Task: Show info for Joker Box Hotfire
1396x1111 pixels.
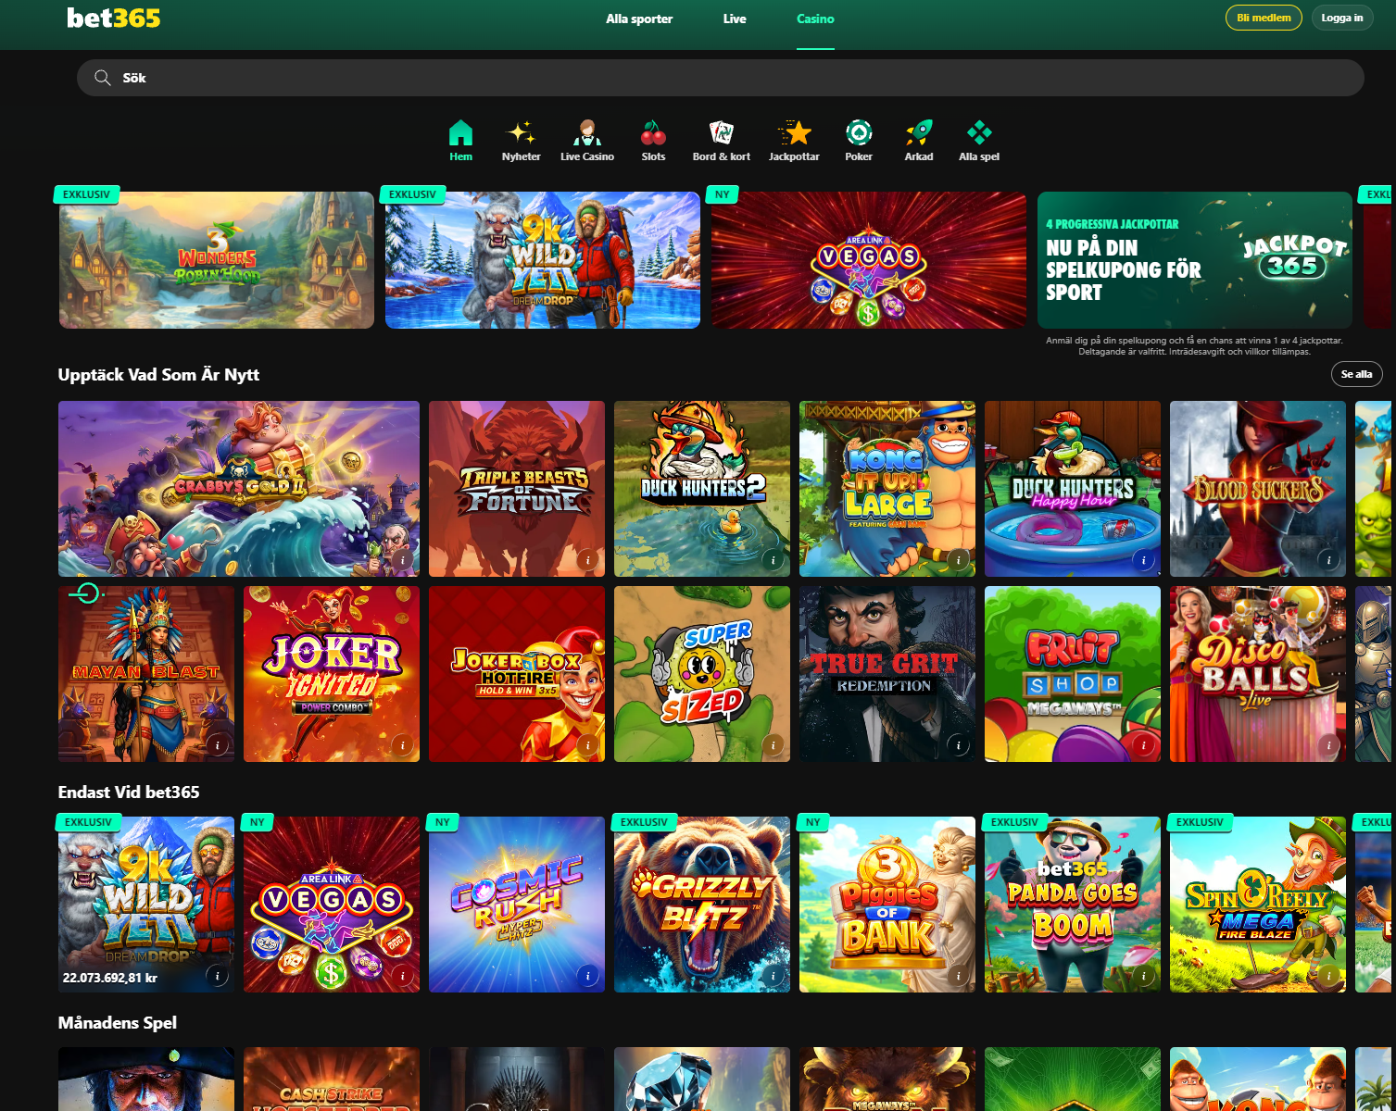Action: click(x=587, y=745)
